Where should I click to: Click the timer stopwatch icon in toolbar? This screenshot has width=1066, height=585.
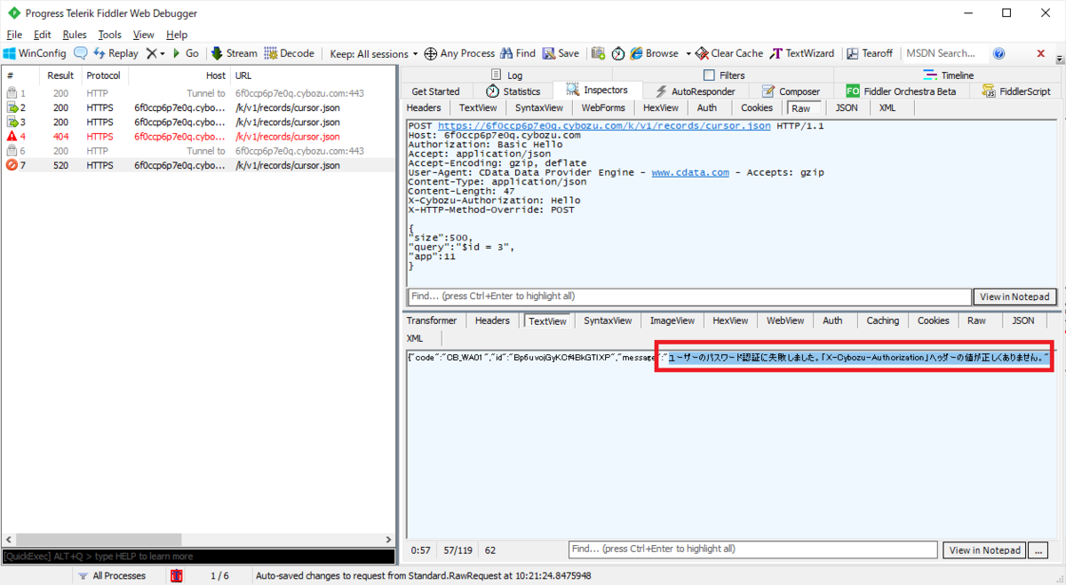click(618, 53)
